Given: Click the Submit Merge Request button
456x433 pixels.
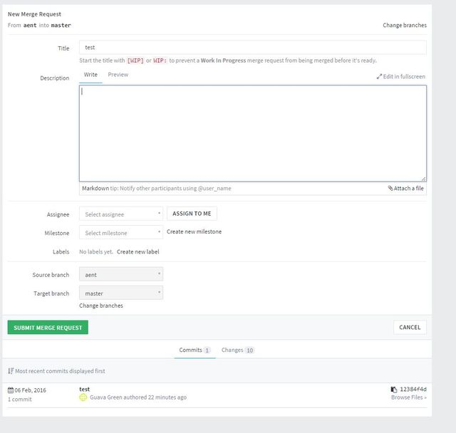Looking at the screenshot, I should [48, 328].
